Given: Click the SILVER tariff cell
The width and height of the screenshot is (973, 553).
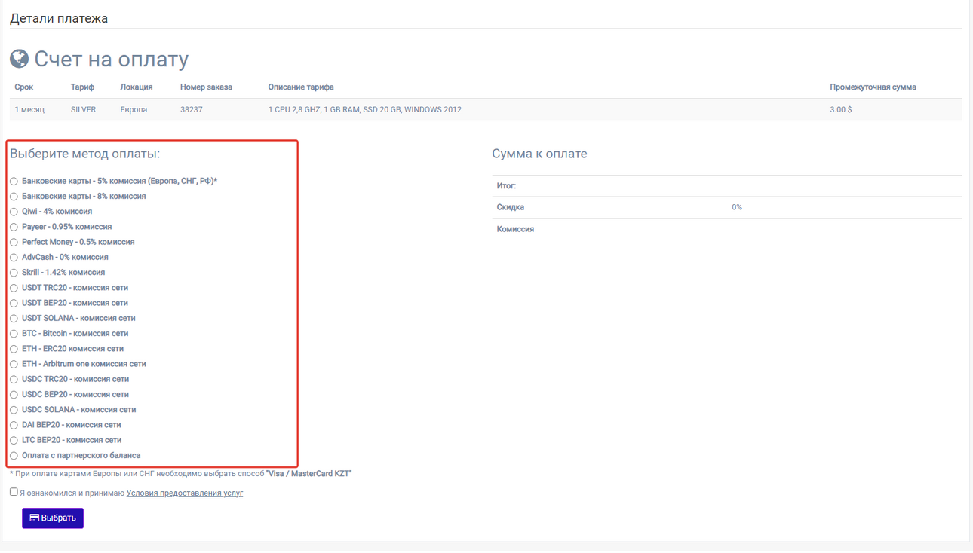Looking at the screenshot, I should click(x=83, y=110).
